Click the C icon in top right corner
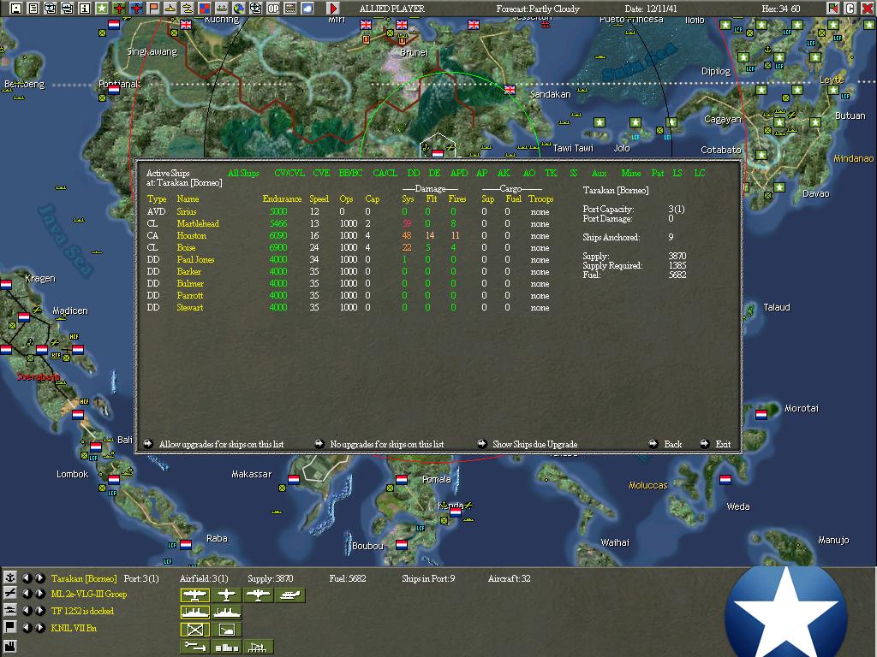The width and height of the screenshot is (877, 657). [x=850, y=8]
